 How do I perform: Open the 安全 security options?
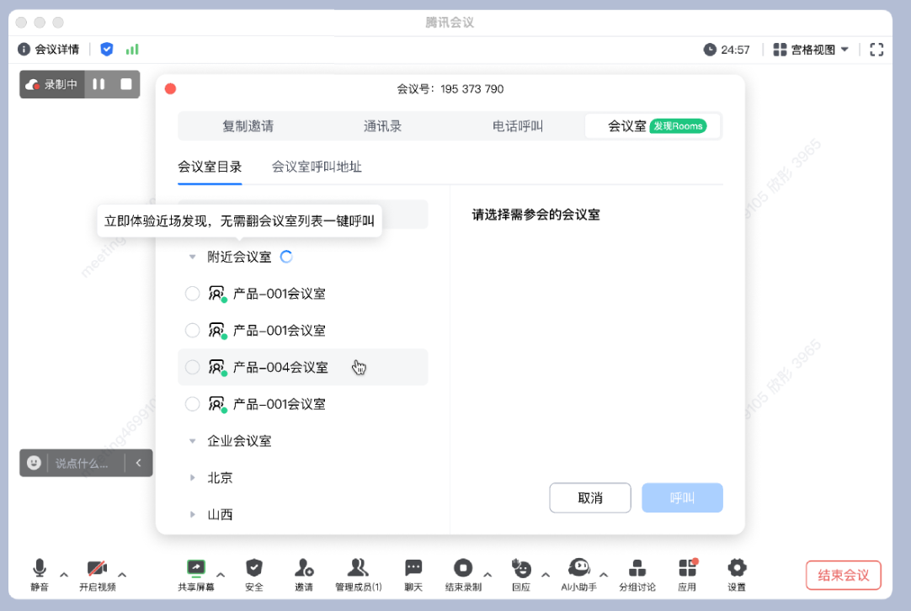tap(254, 575)
